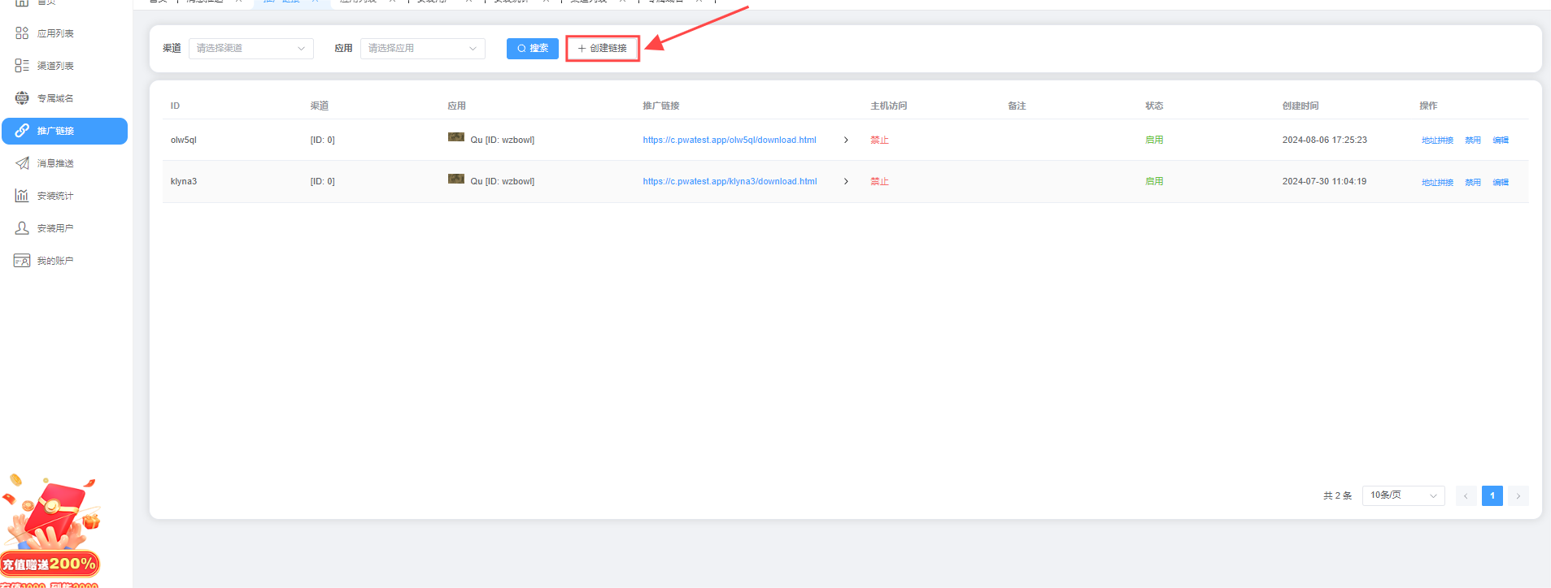Open 应用列表 in the sidebar
Image resolution: width=1551 pixels, height=588 pixels.
(54, 33)
